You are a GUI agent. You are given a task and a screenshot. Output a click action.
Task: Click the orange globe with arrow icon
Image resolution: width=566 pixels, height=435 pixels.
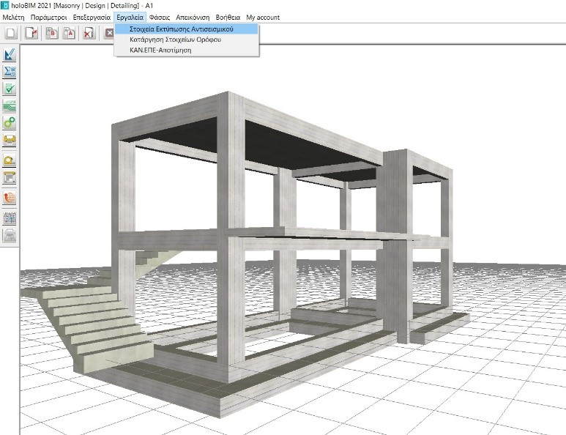[x=10, y=198]
